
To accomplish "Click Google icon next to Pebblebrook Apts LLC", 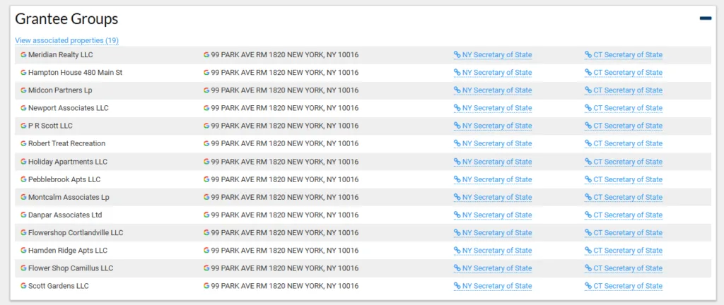I will tap(23, 179).
